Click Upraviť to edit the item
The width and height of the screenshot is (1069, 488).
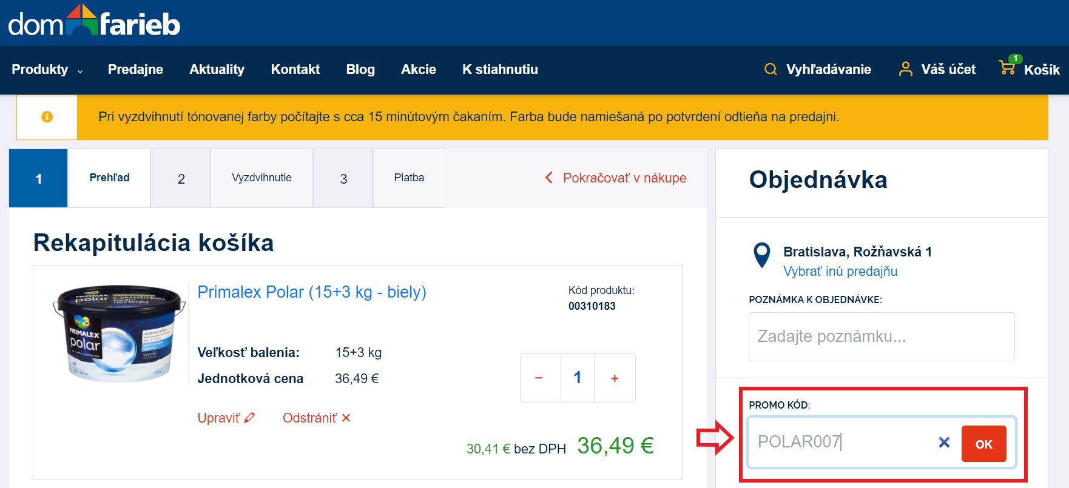[218, 418]
